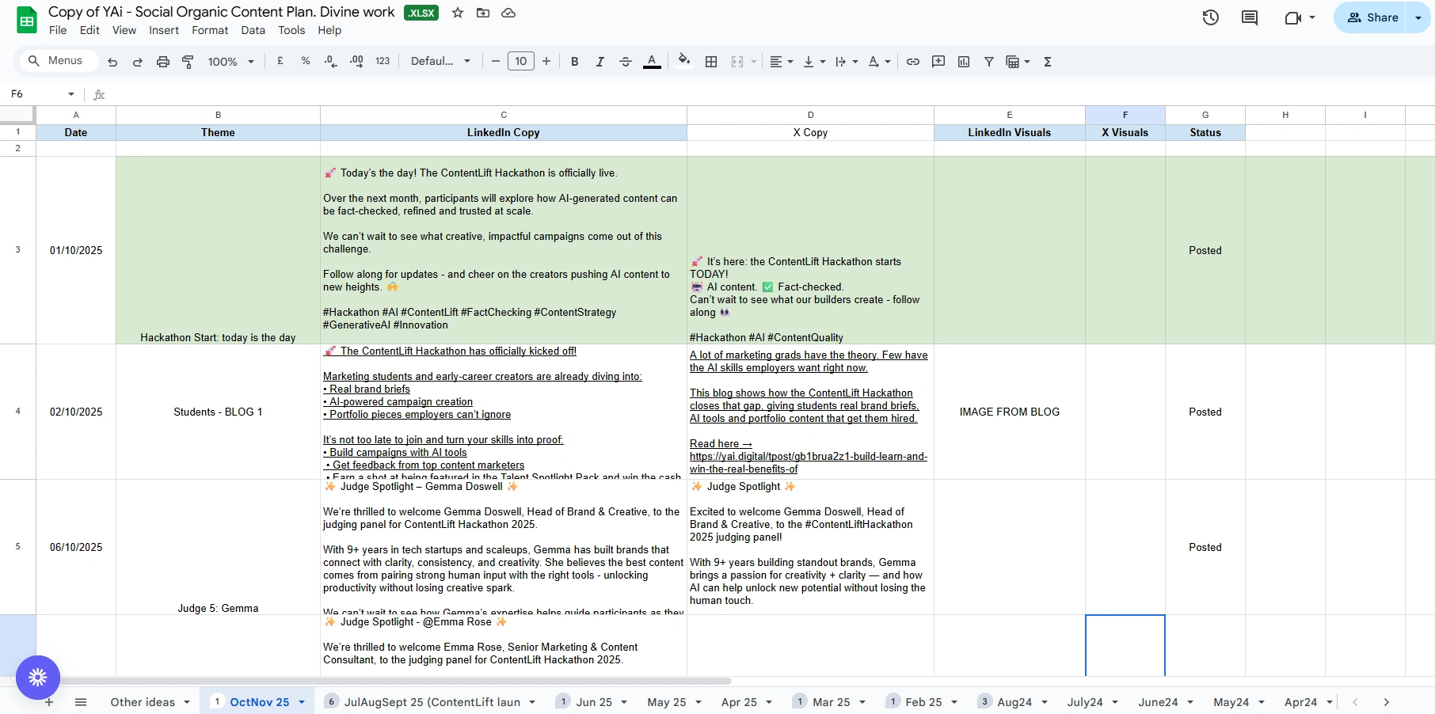Open the font family dropdown

pyautogui.click(x=440, y=61)
